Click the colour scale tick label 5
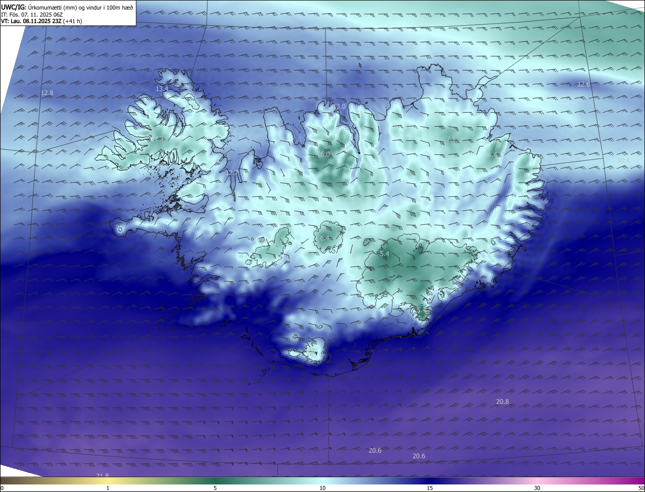The height and width of the screenshot is (492, 645). tap(215, 488)
